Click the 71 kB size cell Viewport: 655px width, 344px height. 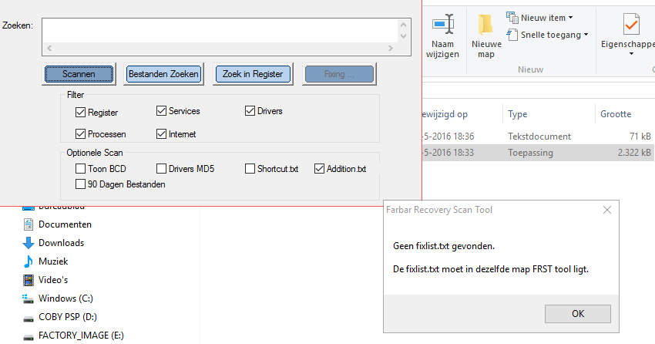[x=640, y=137]
